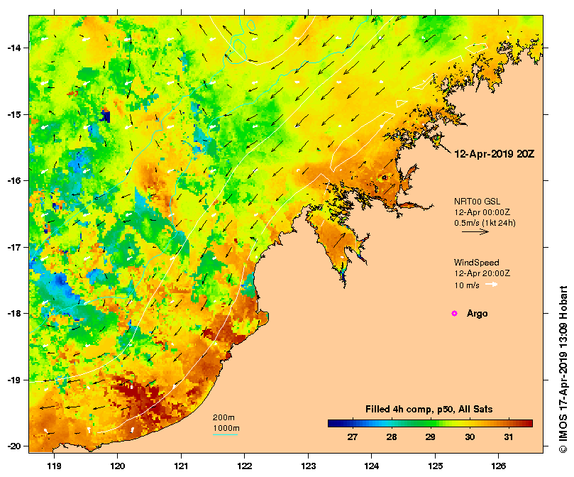
Task: Click the Argo legend label
Action: (x=477, y=314)
